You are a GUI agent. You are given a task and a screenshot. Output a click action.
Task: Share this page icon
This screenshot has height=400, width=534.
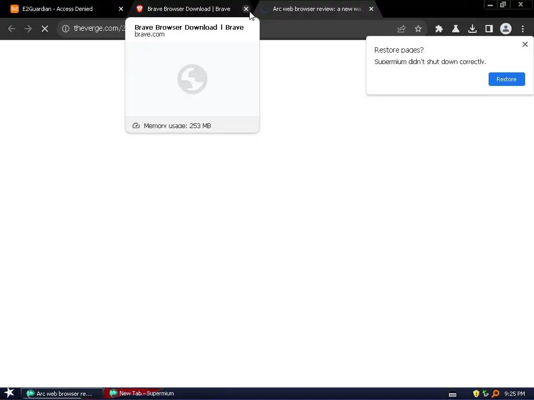click(402, 29)
